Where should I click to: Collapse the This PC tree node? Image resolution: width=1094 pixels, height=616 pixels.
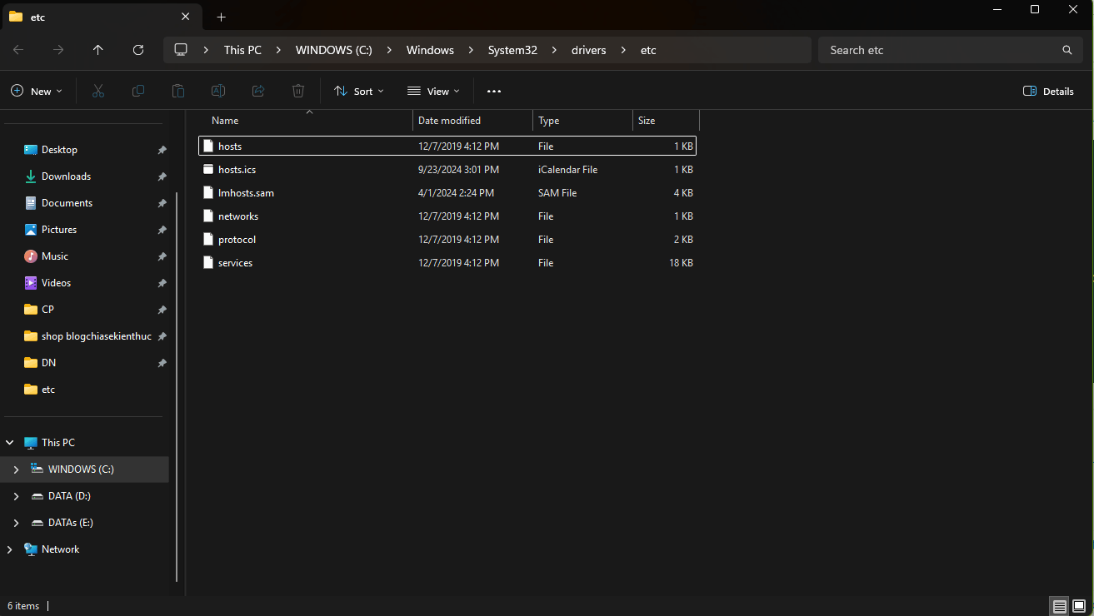point(10,443)
